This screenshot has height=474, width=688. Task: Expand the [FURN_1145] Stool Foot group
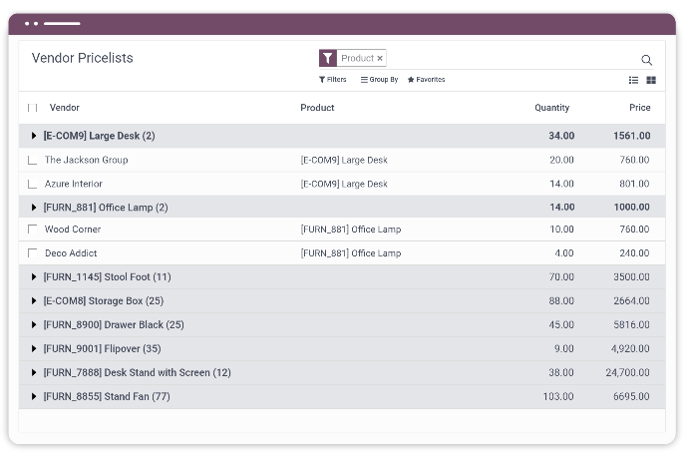click(x=34, y=276)
